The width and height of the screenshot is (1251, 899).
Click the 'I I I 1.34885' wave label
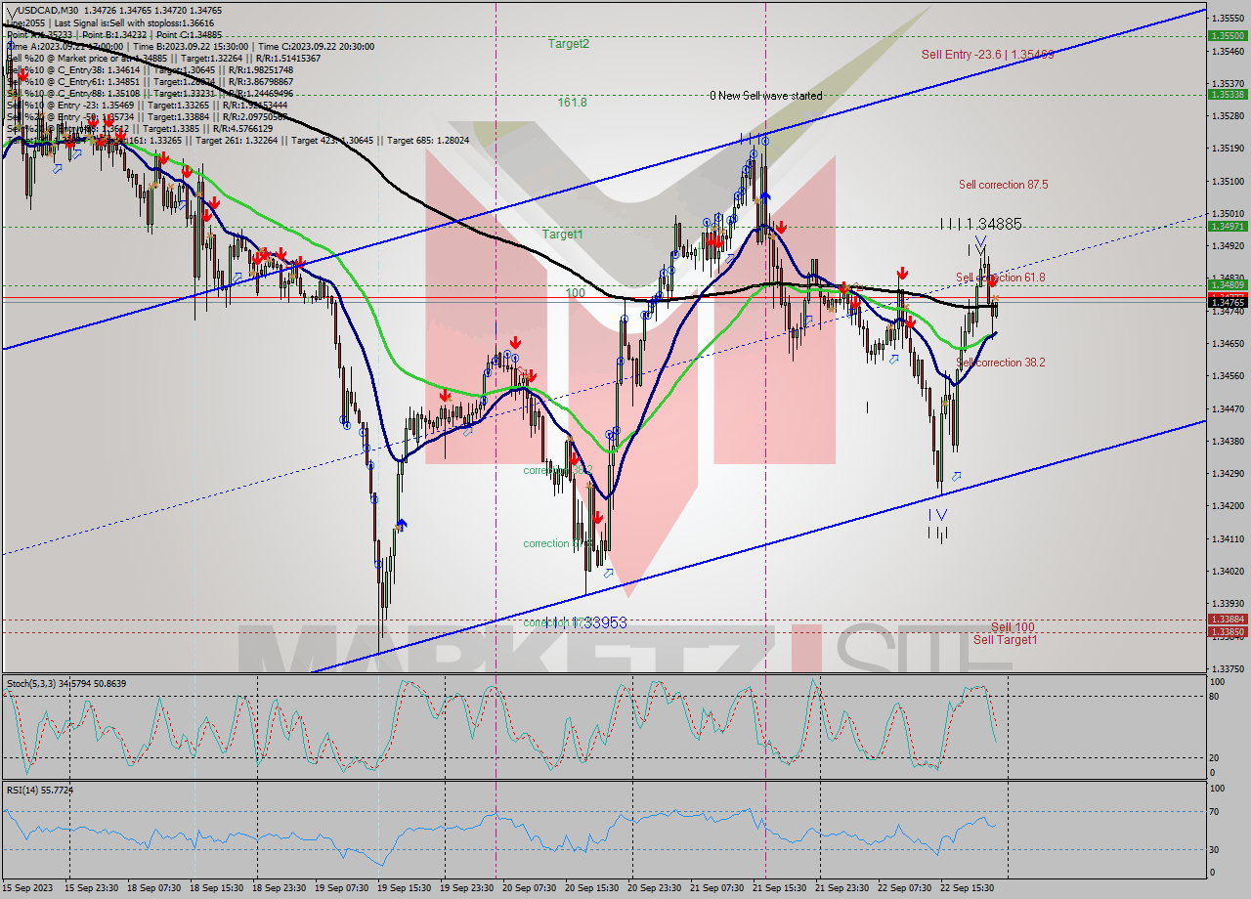[x=980, y=224]
